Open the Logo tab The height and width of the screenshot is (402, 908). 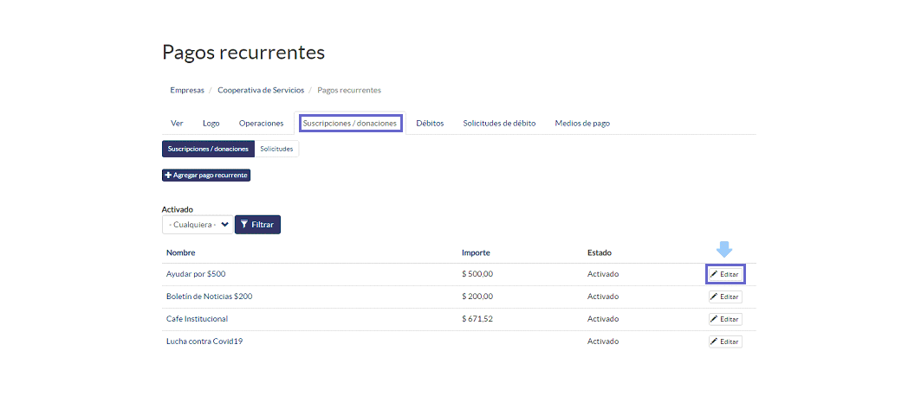tap(211, 124)
